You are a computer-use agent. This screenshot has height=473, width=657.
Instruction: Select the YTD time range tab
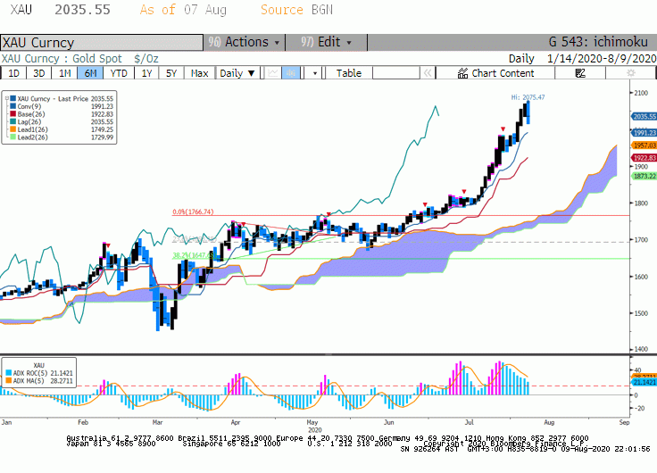[x=119, y=73]
